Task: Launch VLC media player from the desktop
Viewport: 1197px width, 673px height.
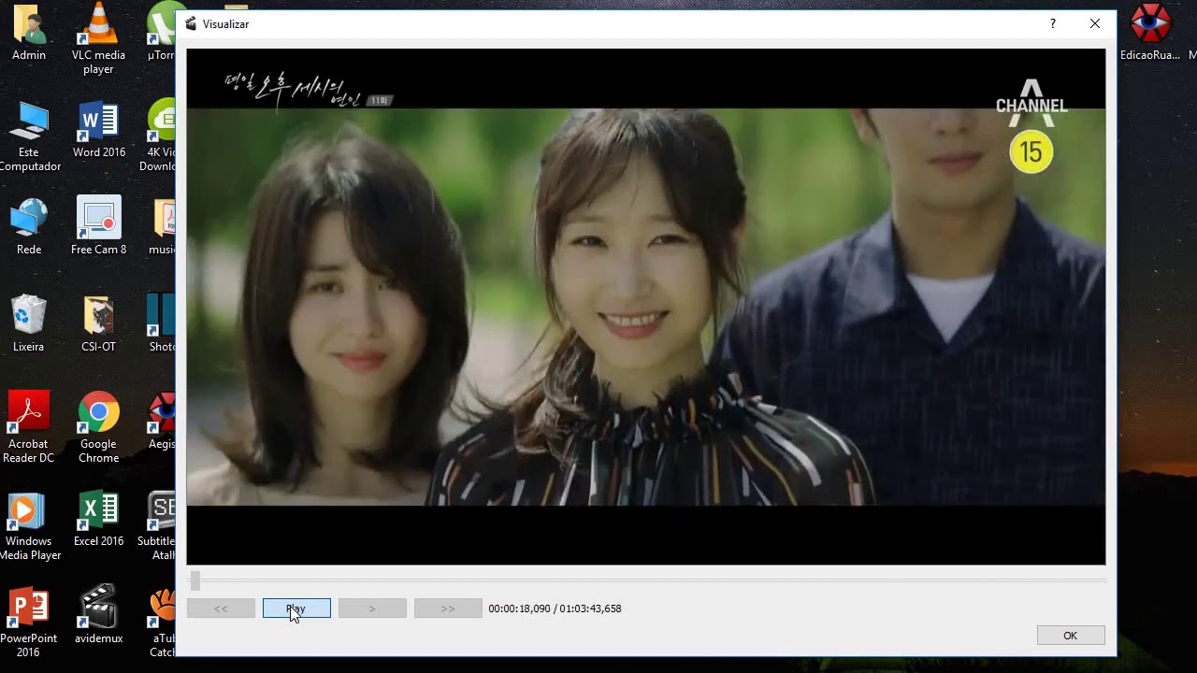Action: (x=98, y=39)
